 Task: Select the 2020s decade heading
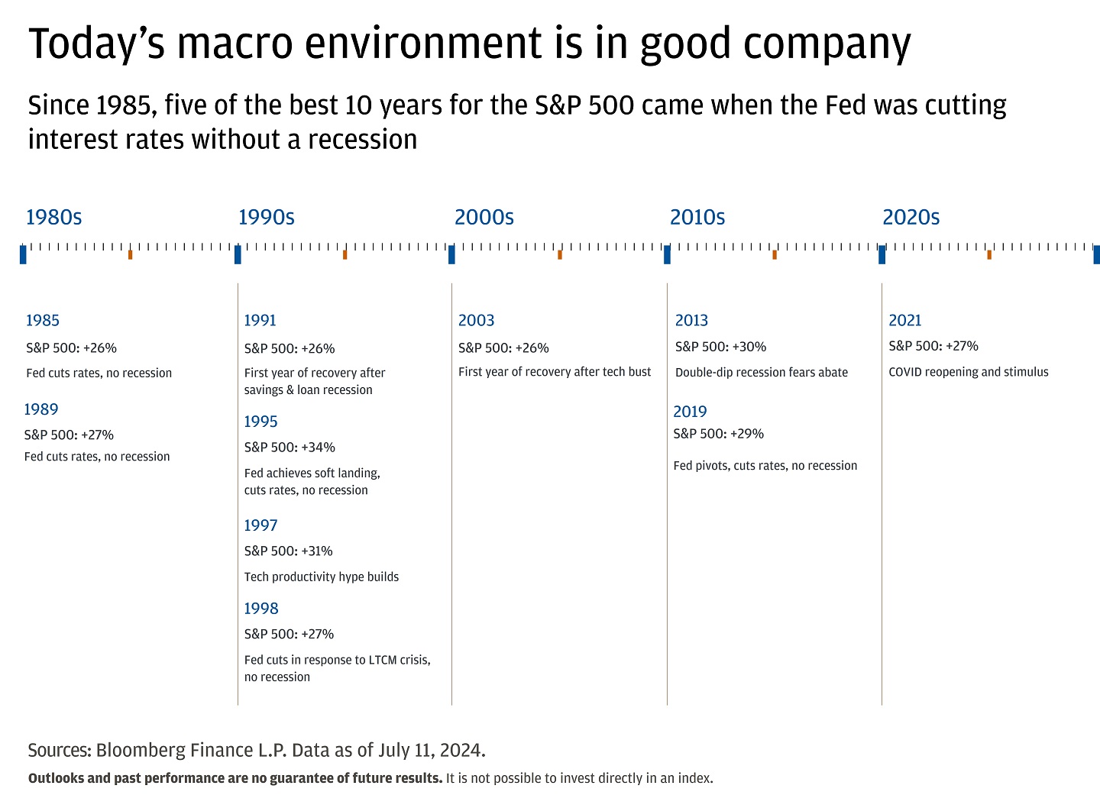tap(911, 218)
